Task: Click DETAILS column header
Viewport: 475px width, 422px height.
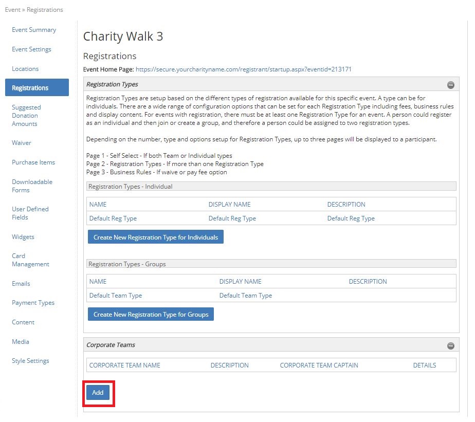Action: click(x=425, y=365)
